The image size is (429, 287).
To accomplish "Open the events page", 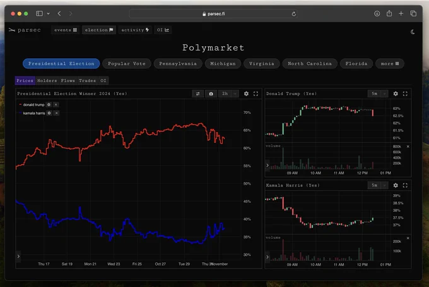I will pyautogui.click(x=66, y=30).
